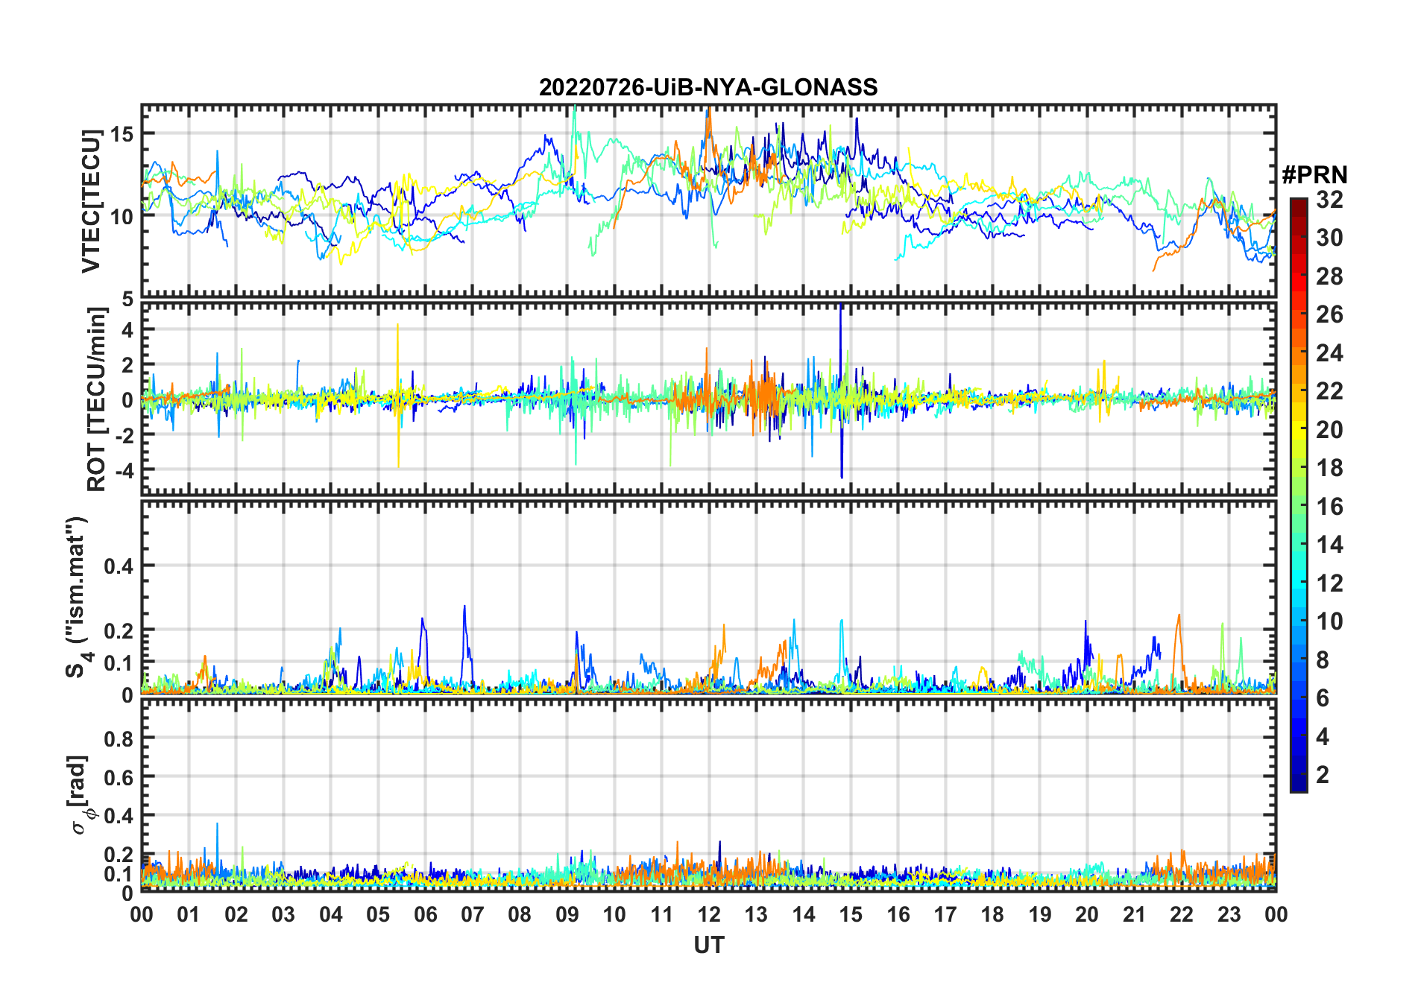
Task: Click colorbar tick label 6
Action: [x=1323, y=698]
